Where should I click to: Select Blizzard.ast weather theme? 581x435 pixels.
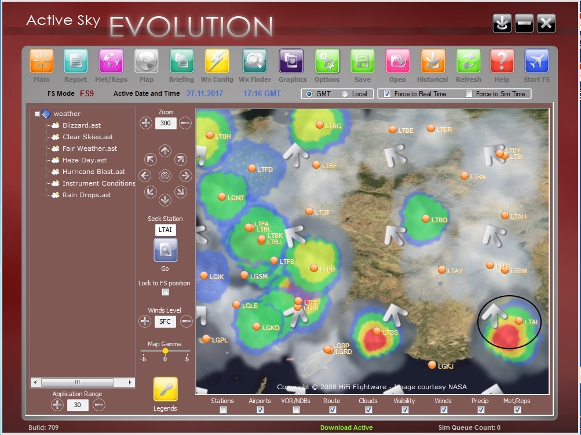pos(82,125)
